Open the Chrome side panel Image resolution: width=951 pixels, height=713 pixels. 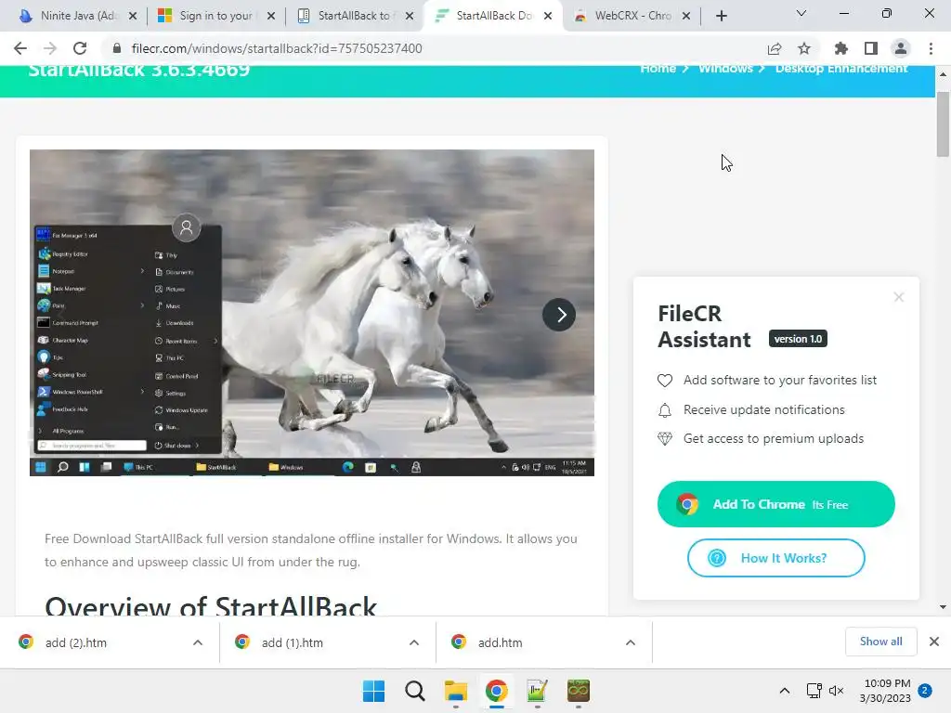pyautogui.click(x=871, y=48)
